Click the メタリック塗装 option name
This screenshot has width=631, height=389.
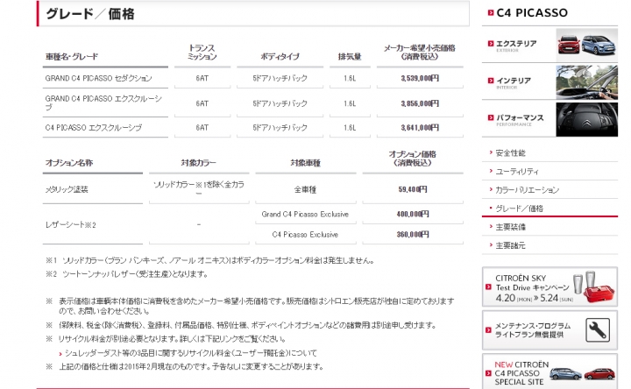tap(67, 189)
